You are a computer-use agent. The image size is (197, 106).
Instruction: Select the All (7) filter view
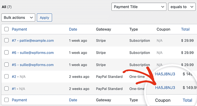[x=7, y=7]
